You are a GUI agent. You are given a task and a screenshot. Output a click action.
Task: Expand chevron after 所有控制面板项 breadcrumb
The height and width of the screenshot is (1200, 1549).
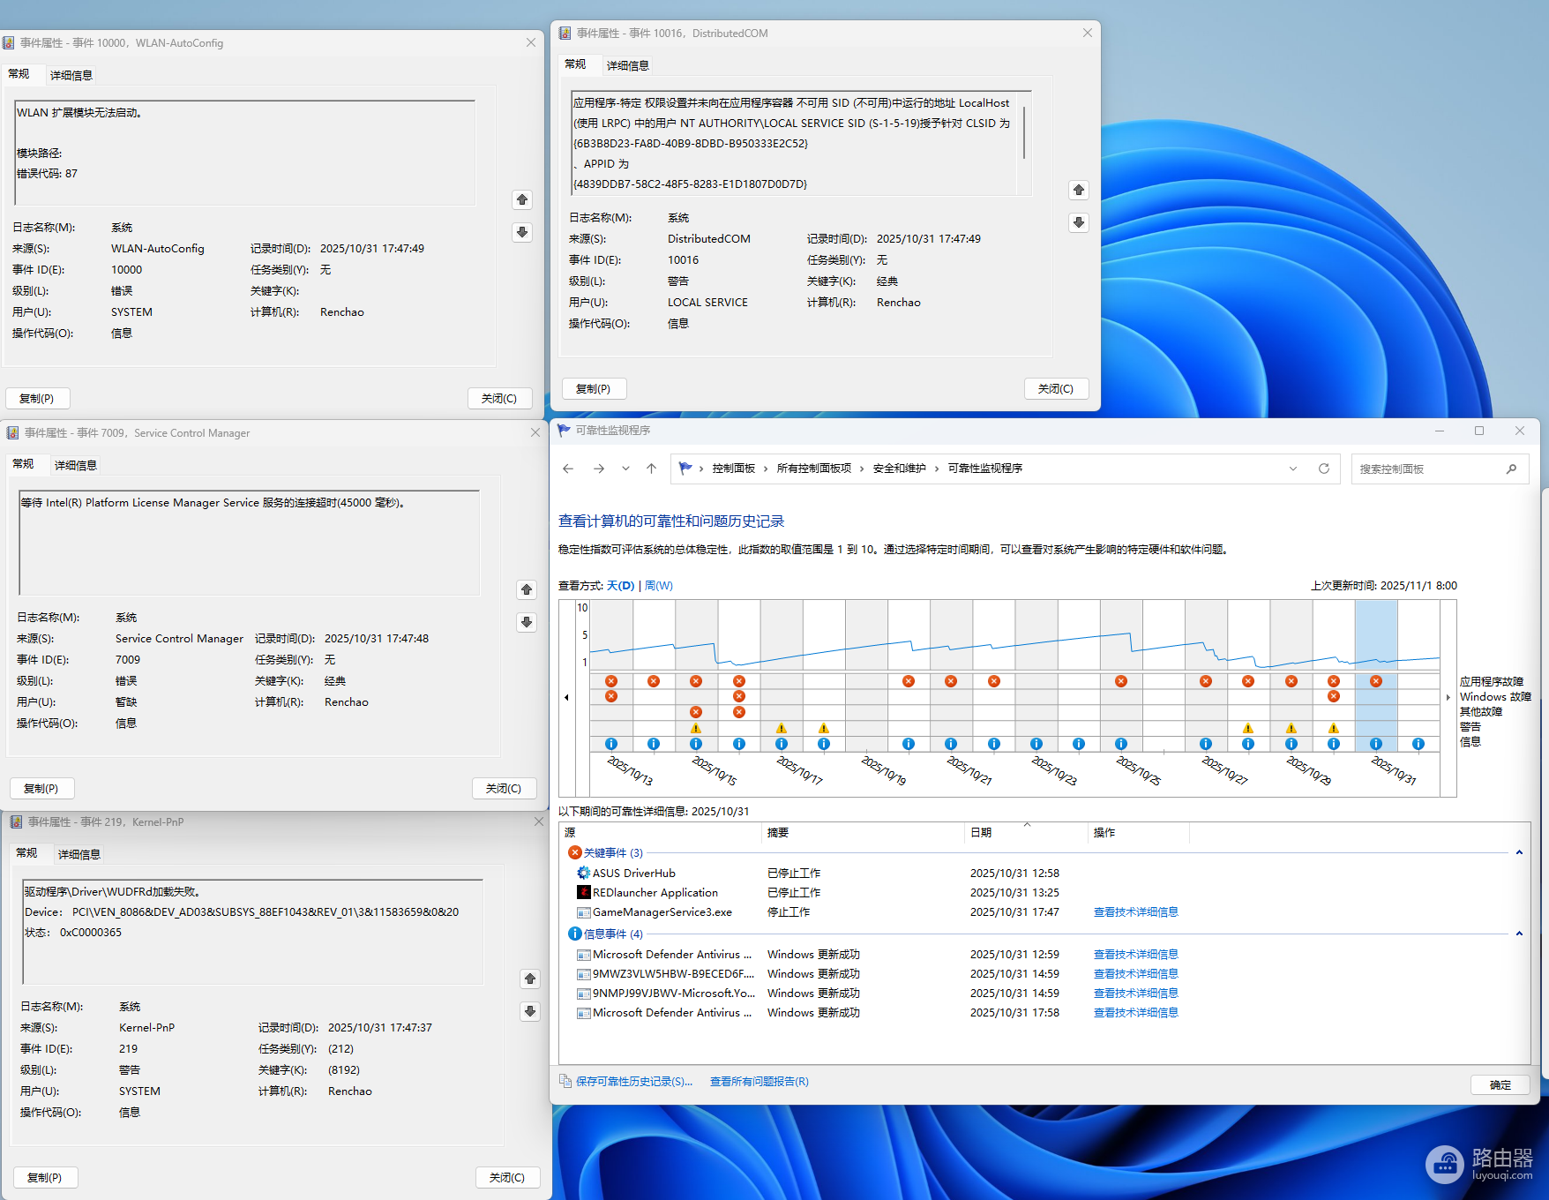pos(862,469)
